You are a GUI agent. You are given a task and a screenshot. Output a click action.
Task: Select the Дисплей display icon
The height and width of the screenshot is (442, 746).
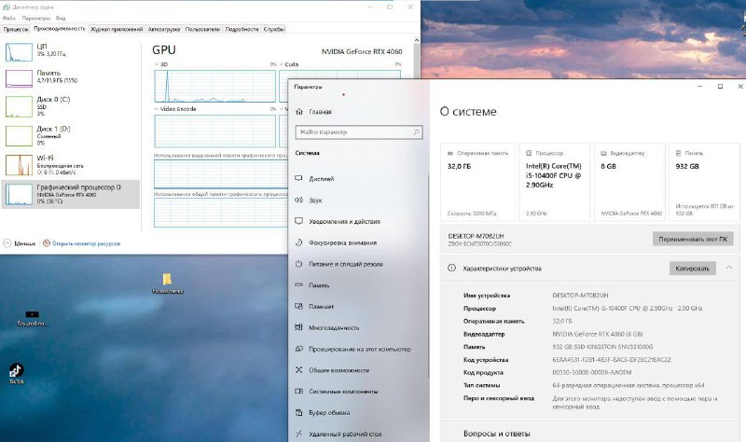[x=298, y=178]
